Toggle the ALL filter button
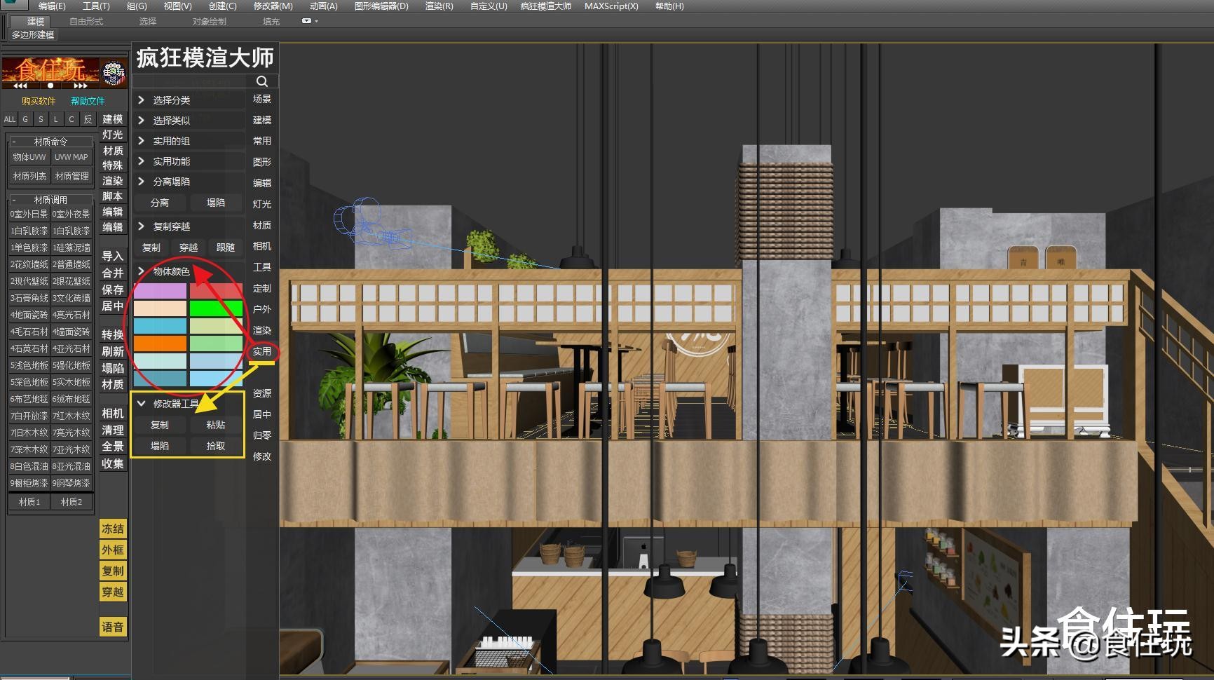The width and height of the screenshot is (1214, 680). [x=10, y=119]
